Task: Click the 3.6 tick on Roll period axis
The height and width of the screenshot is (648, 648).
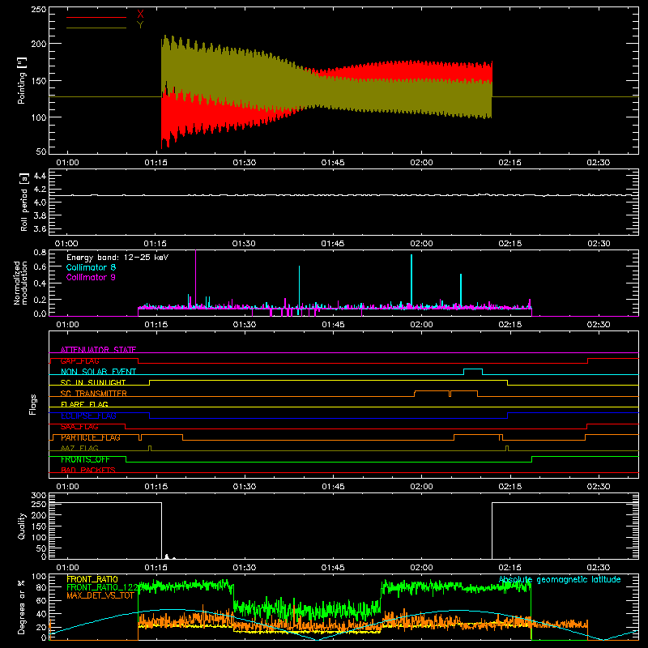Action: pyautogui.click(x=40, y=228)
